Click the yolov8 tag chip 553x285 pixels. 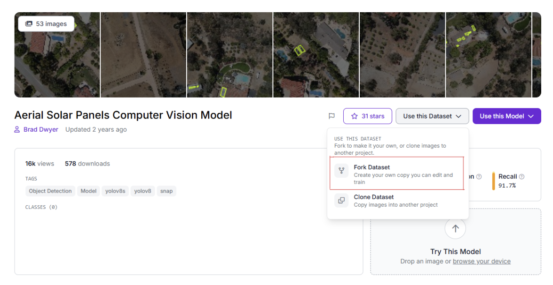click(x=142, y=191)
